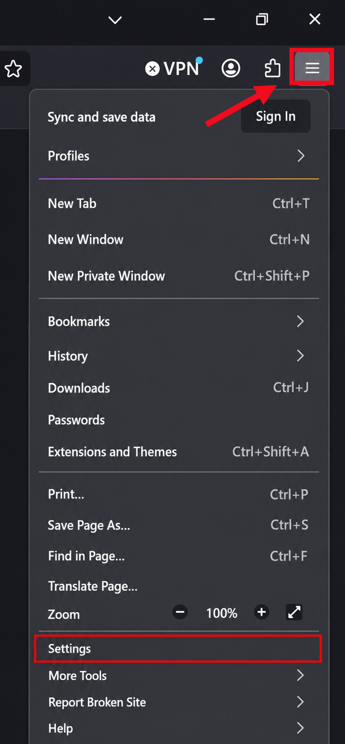The image size is (345, 744).
Task: Open the hamburger application menu button
Action: pos(312,68)
